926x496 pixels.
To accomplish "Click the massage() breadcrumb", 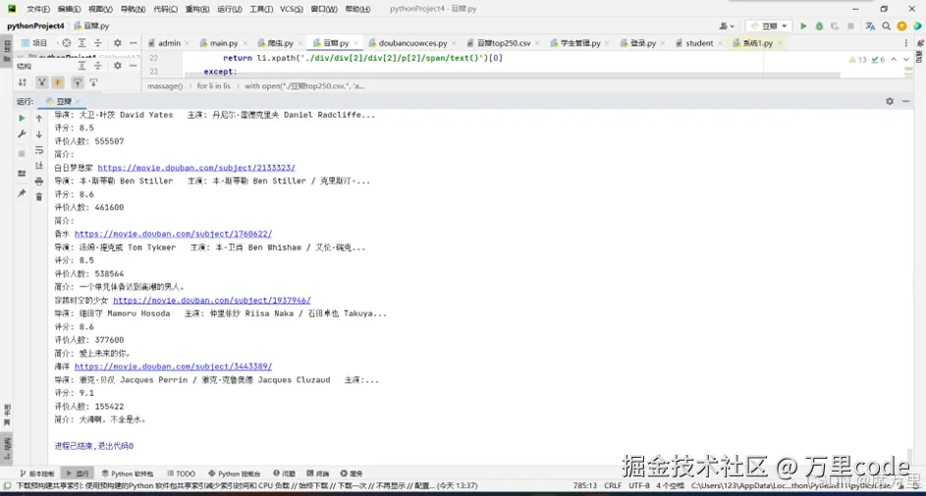I will 165,86.
